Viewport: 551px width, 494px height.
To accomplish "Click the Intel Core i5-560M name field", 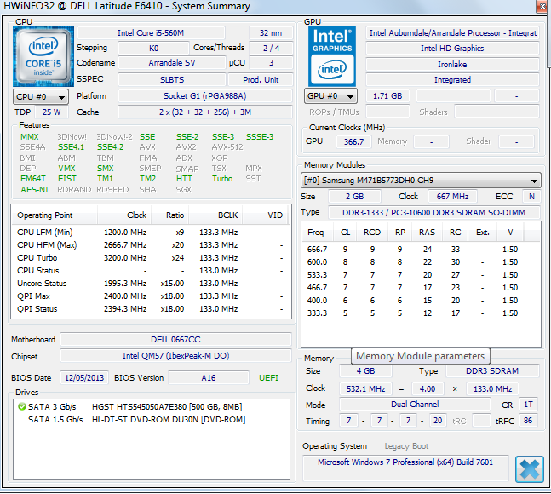I will (151, 33).
